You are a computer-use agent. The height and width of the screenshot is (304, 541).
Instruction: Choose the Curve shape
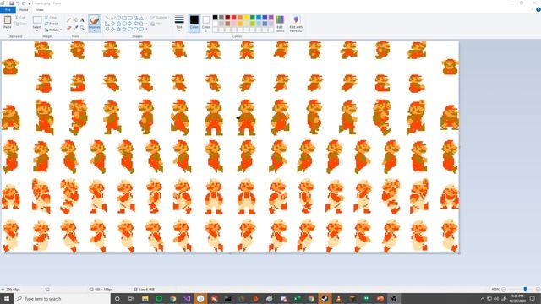[112, 18]
